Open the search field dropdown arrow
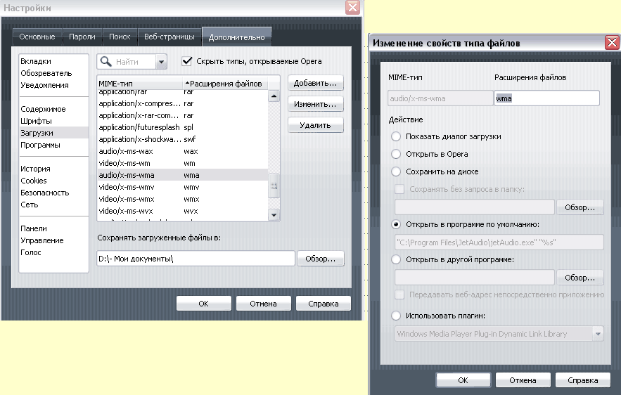 161,62
